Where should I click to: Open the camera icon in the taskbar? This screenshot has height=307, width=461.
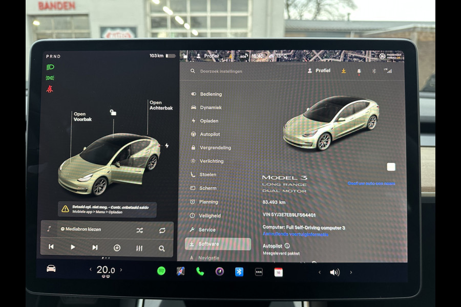219,271
